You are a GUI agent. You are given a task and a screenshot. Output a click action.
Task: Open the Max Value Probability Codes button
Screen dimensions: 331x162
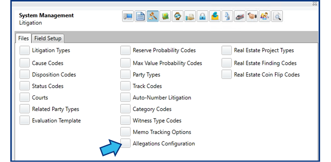coord(125,63)
